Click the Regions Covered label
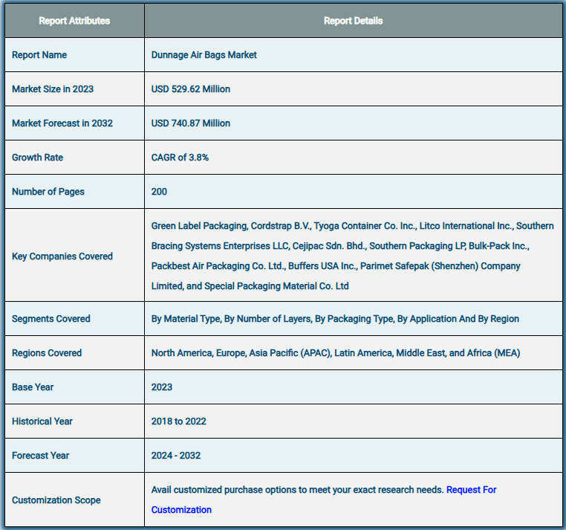This screenshot has width=566, height=530. click(x=47, y=353)
